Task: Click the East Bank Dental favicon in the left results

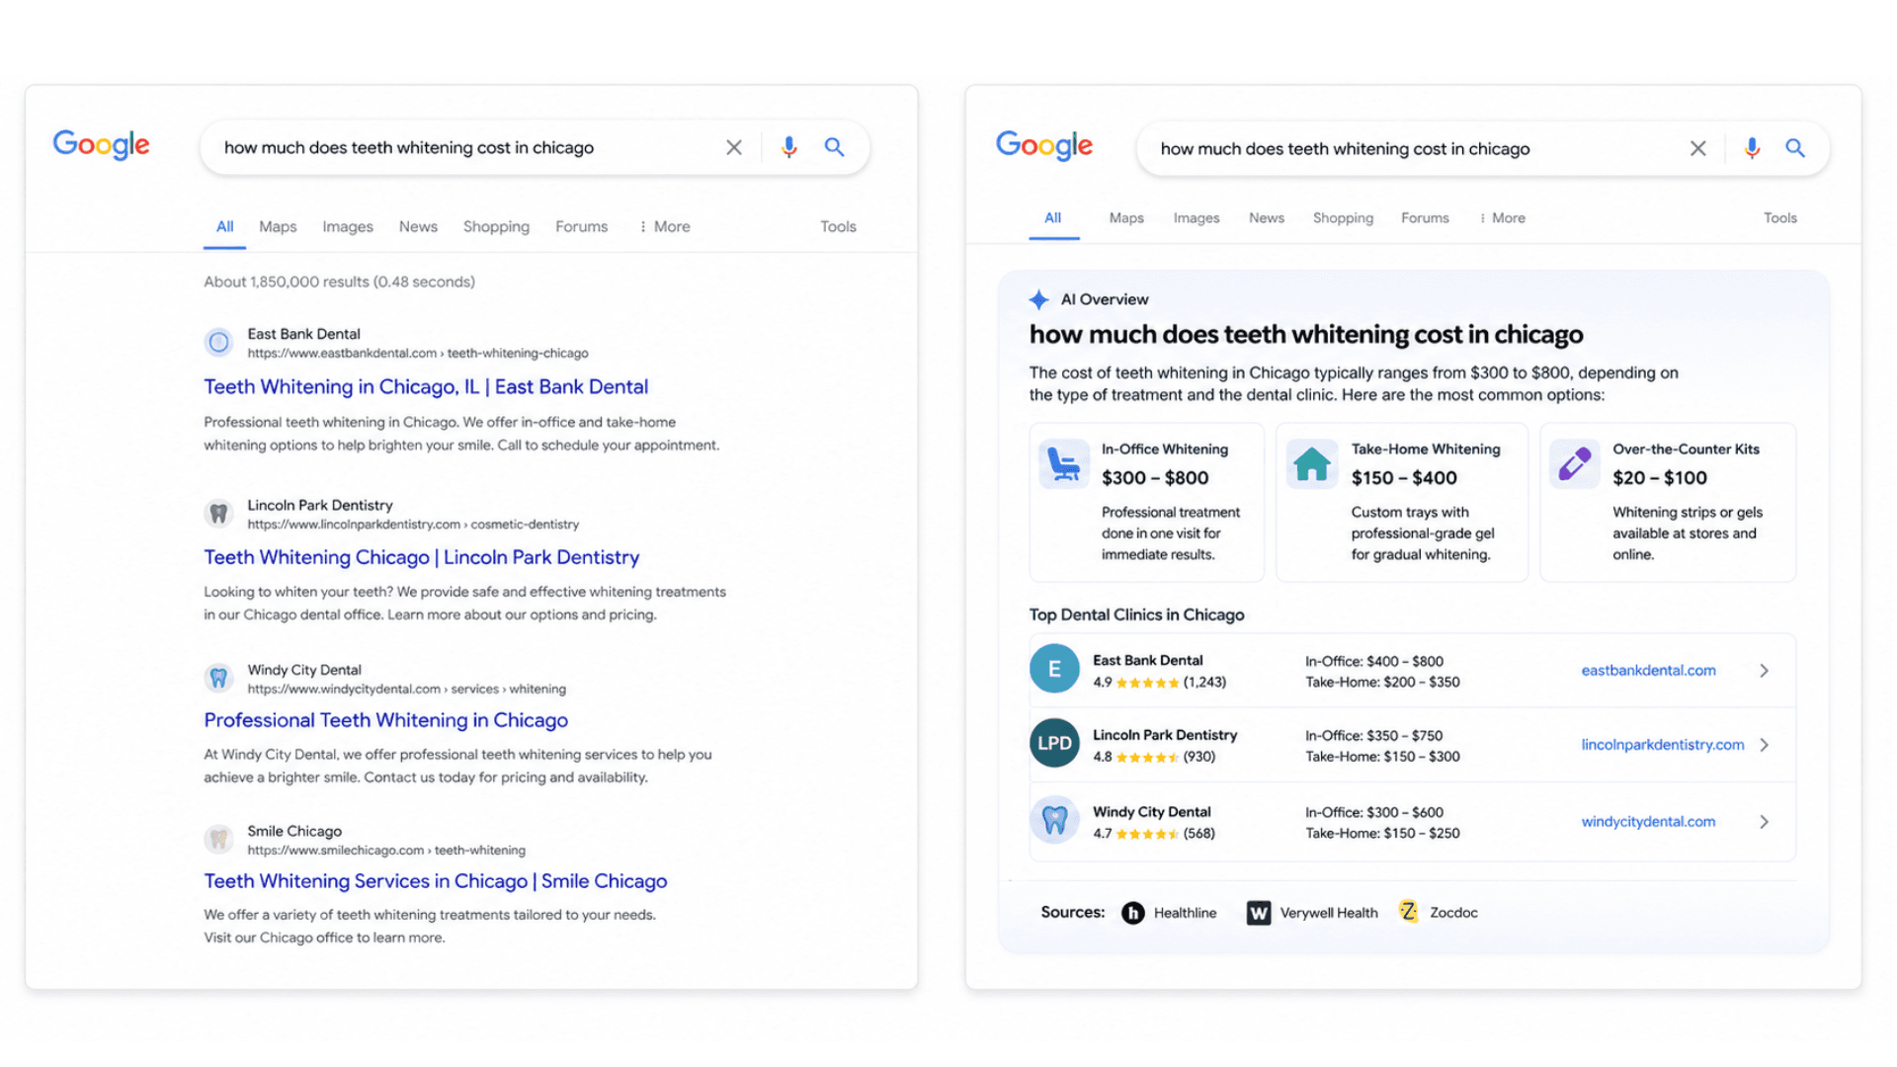Action: pyautogui.click(x=218, y=343)
